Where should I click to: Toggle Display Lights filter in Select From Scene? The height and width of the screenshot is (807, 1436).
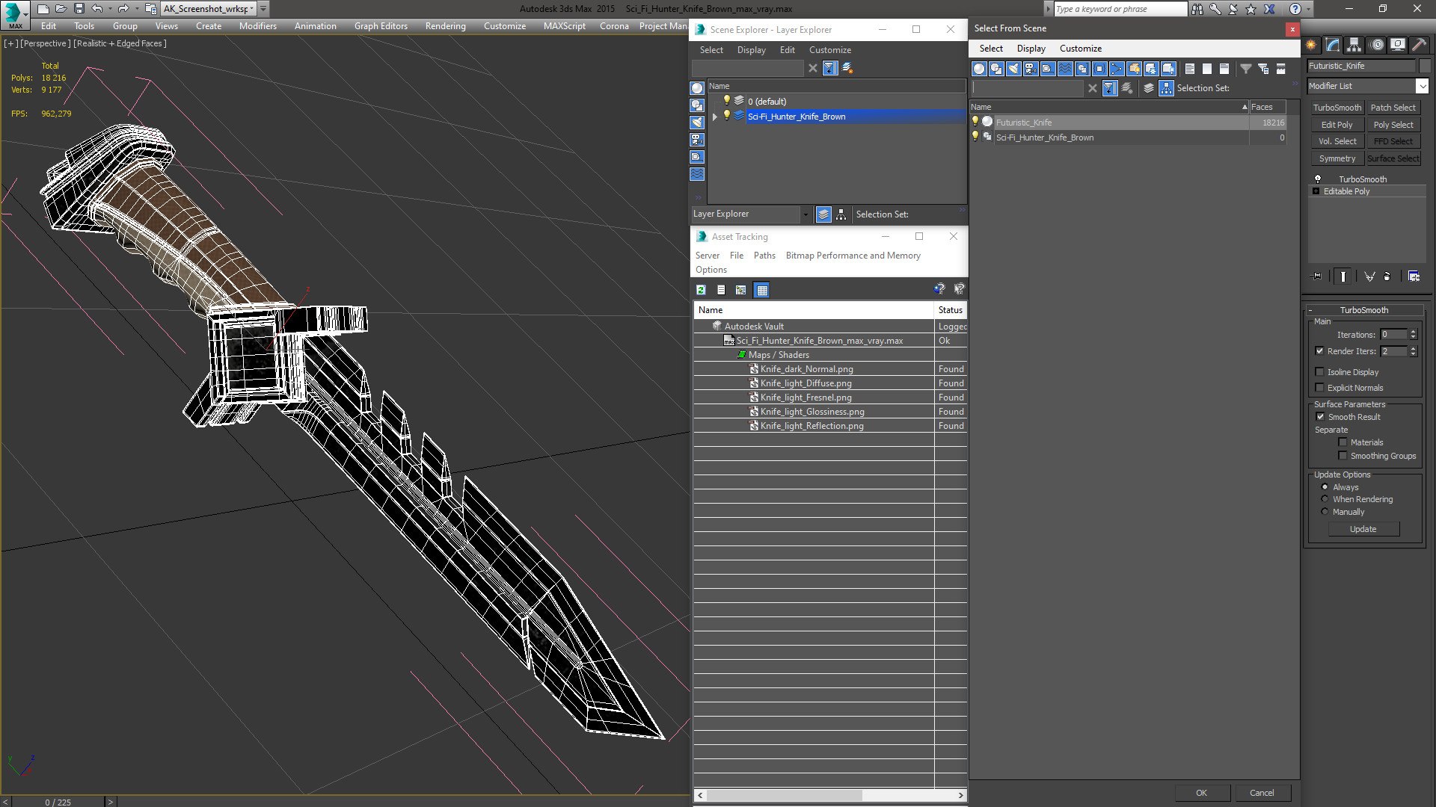[x=1013, y=69]
